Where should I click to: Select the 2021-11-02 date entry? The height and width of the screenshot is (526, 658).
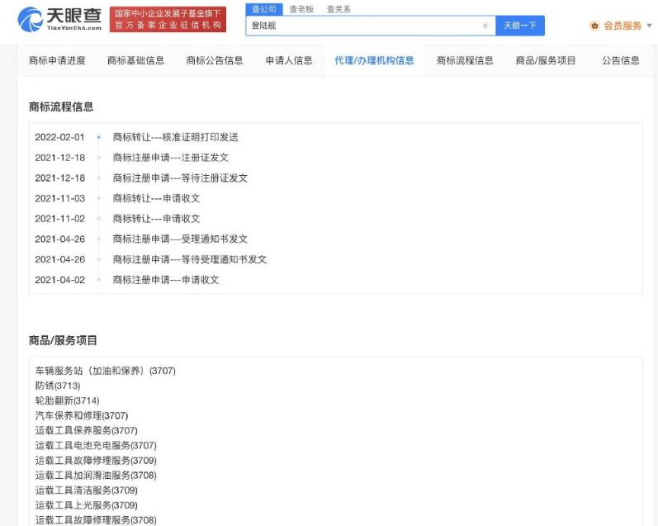point(59,219)
